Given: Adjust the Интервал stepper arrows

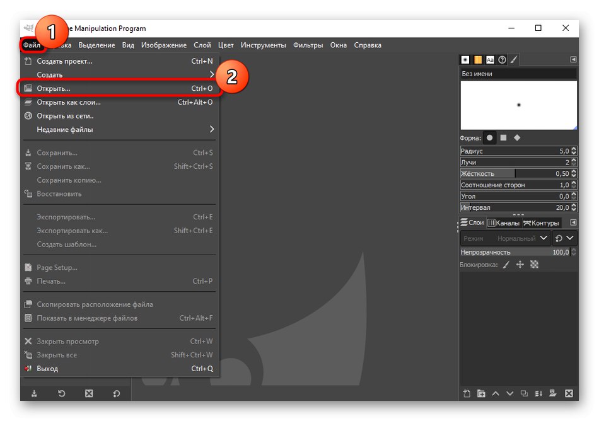Looking at the screenshot, I should pyautogui.click(x=573, y=207).
